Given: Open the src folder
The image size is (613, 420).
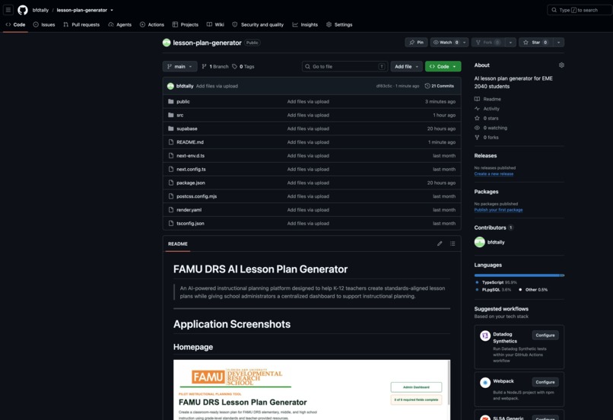Looking at the screenshot, I should pos(179,116).
